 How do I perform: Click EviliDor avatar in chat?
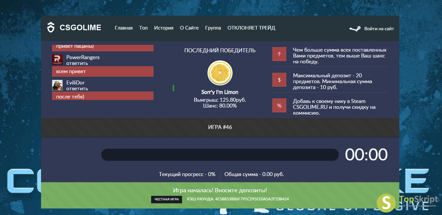[x=57, y=85]
